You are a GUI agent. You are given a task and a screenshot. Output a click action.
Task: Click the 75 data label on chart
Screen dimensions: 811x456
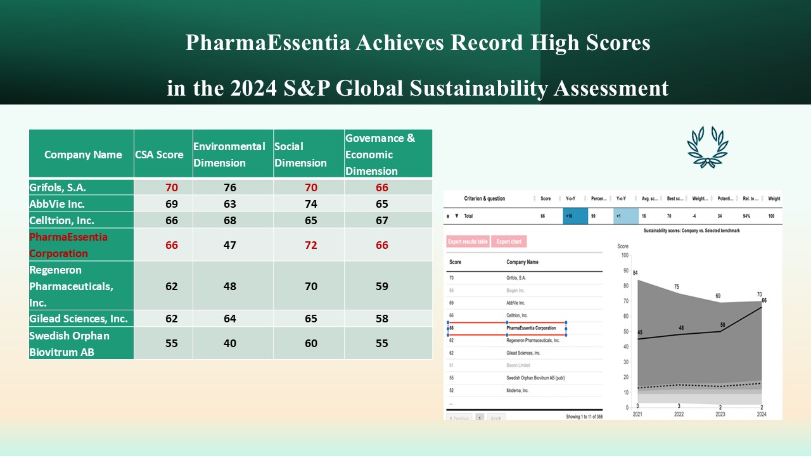677,287
